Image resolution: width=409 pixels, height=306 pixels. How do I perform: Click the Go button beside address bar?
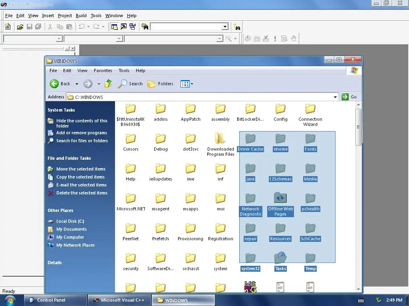pyautogui.click(x=349, y=97)
